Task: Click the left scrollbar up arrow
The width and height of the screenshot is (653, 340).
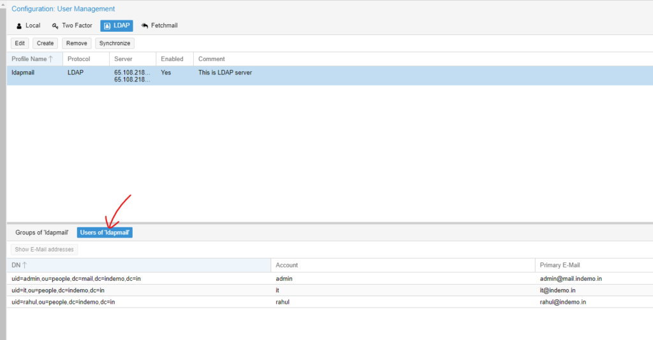Action: pos(3,4)
